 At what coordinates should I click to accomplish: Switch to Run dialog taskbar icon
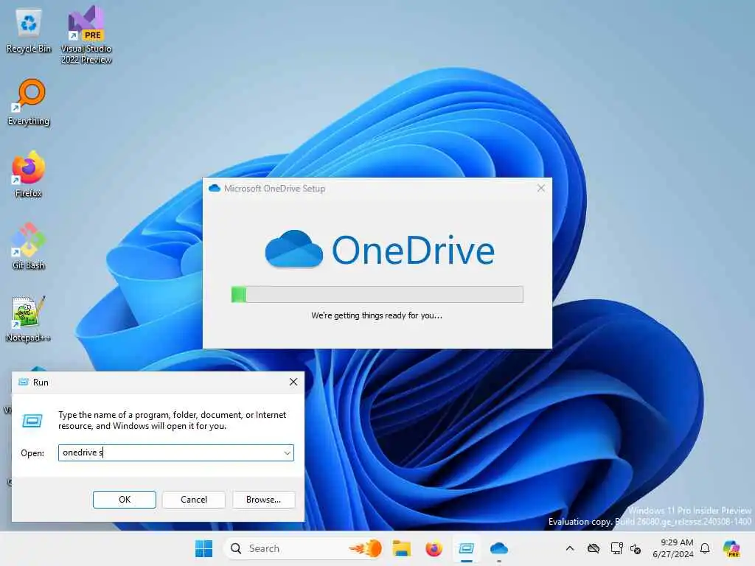click(466, 548)
